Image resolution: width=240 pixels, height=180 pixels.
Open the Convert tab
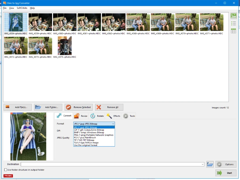64,116
